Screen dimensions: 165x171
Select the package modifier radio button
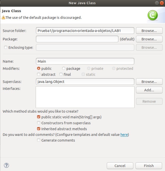(64, 68)
